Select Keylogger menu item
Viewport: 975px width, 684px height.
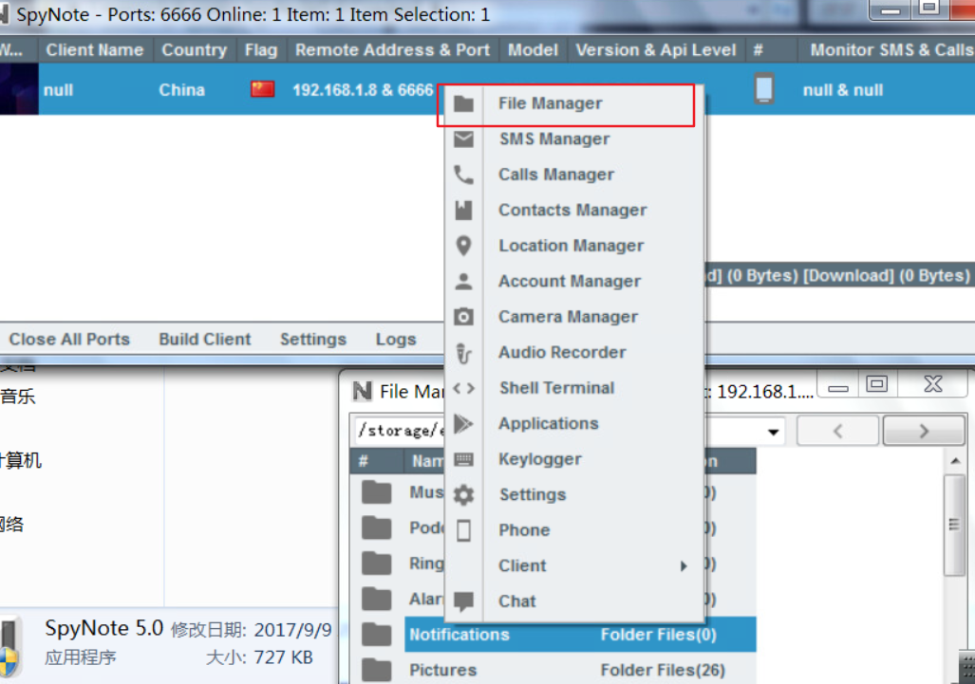click(575, 459)
